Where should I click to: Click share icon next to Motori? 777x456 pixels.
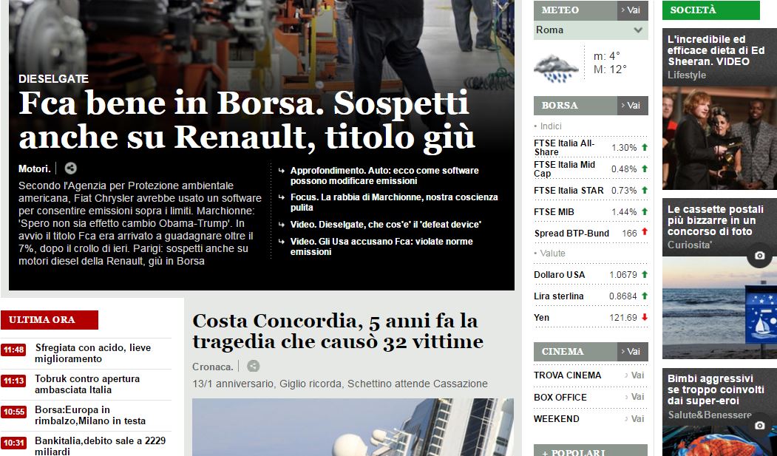pyautogui.click(x=71, y=169)
